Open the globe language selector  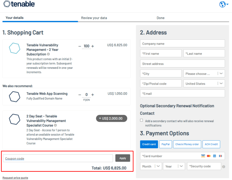pos(224,4)
